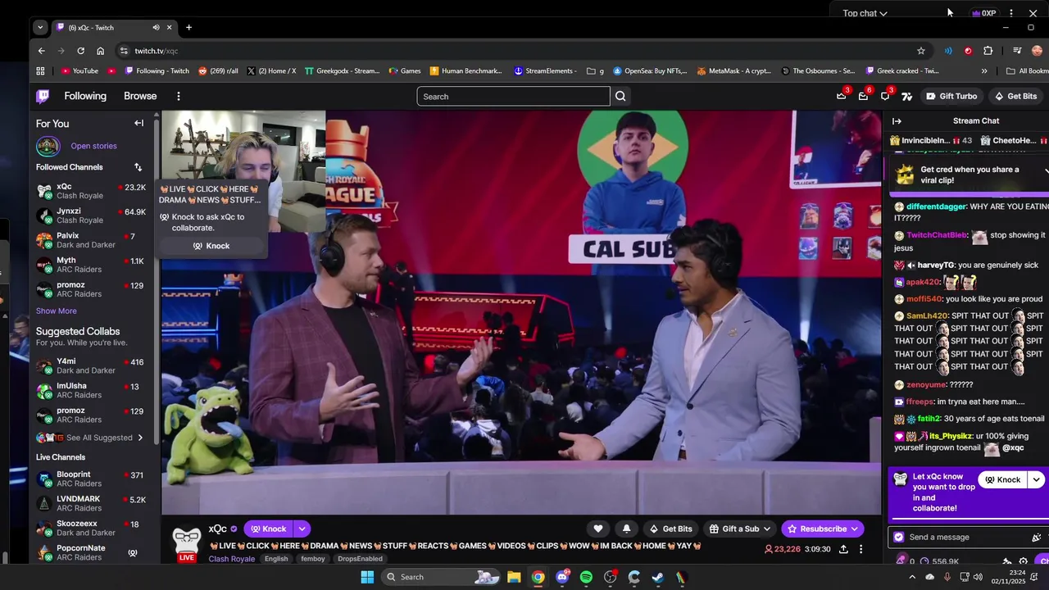Mute the xQc tab audio speaker
This screenshot has width=1049, height=590.
point(156,28)
